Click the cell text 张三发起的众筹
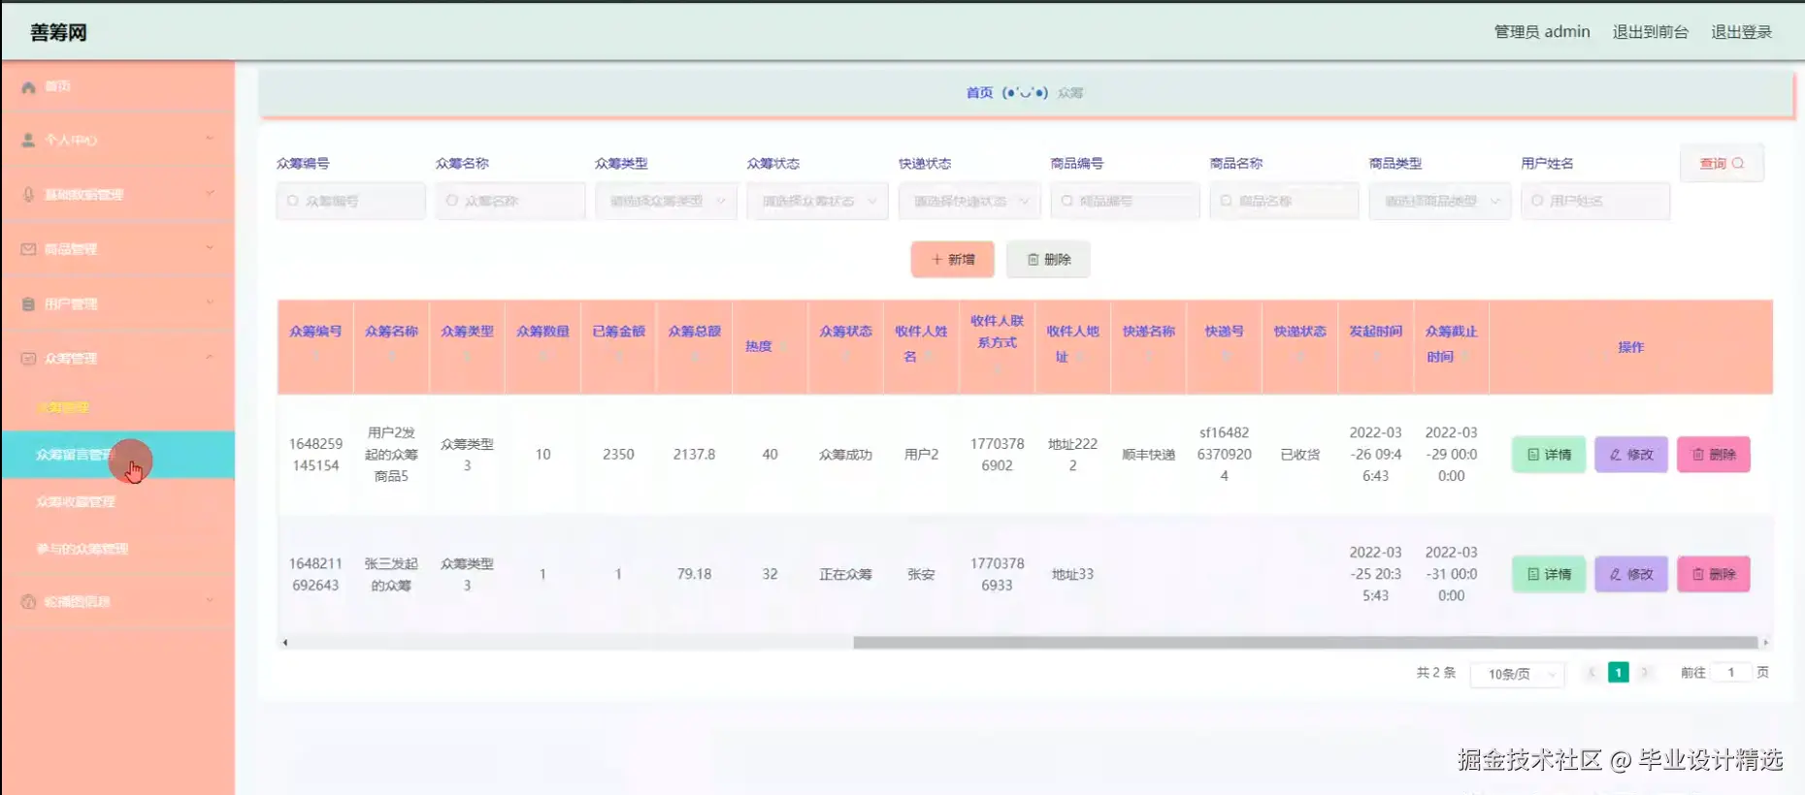The image size is (1805, 795). (x=391, y=575)
